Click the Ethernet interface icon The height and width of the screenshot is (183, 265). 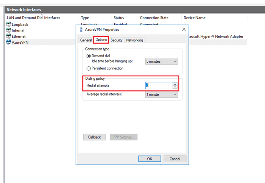[9, 36]
